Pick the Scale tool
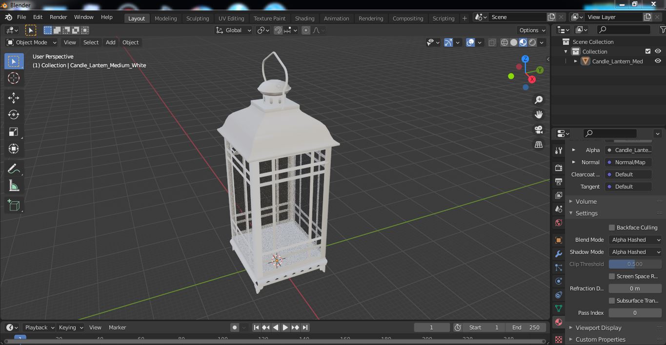Image resolution: width=666 pixels, height=345 pixels. click(x=14, y=132)
